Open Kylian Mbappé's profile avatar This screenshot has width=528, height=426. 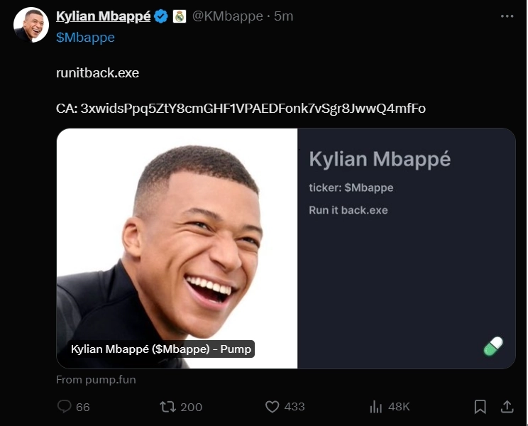pos(31,25)
